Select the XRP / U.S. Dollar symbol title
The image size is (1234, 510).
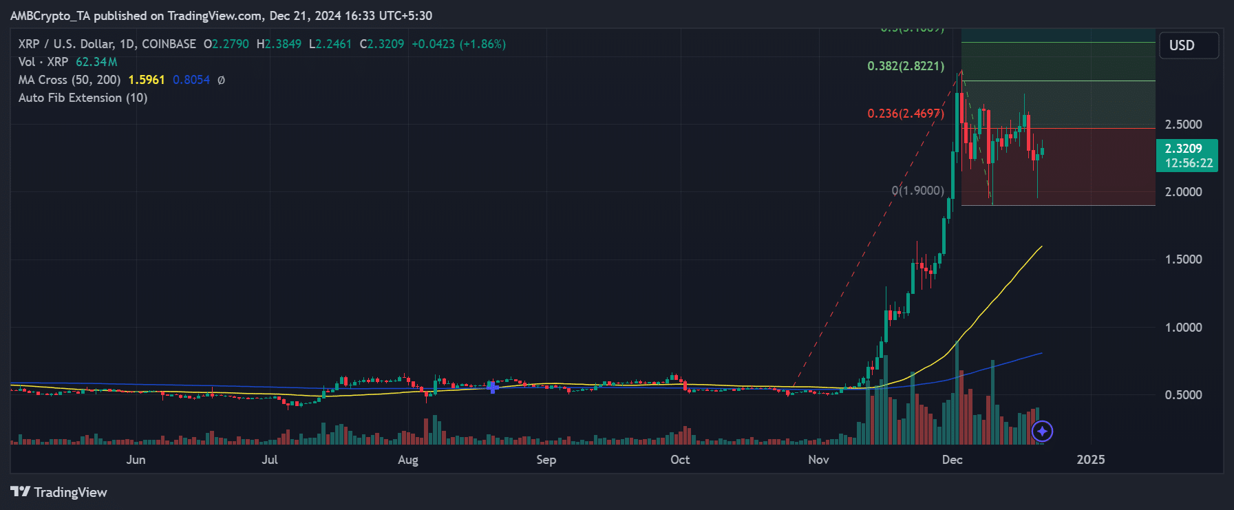point(107,44)
